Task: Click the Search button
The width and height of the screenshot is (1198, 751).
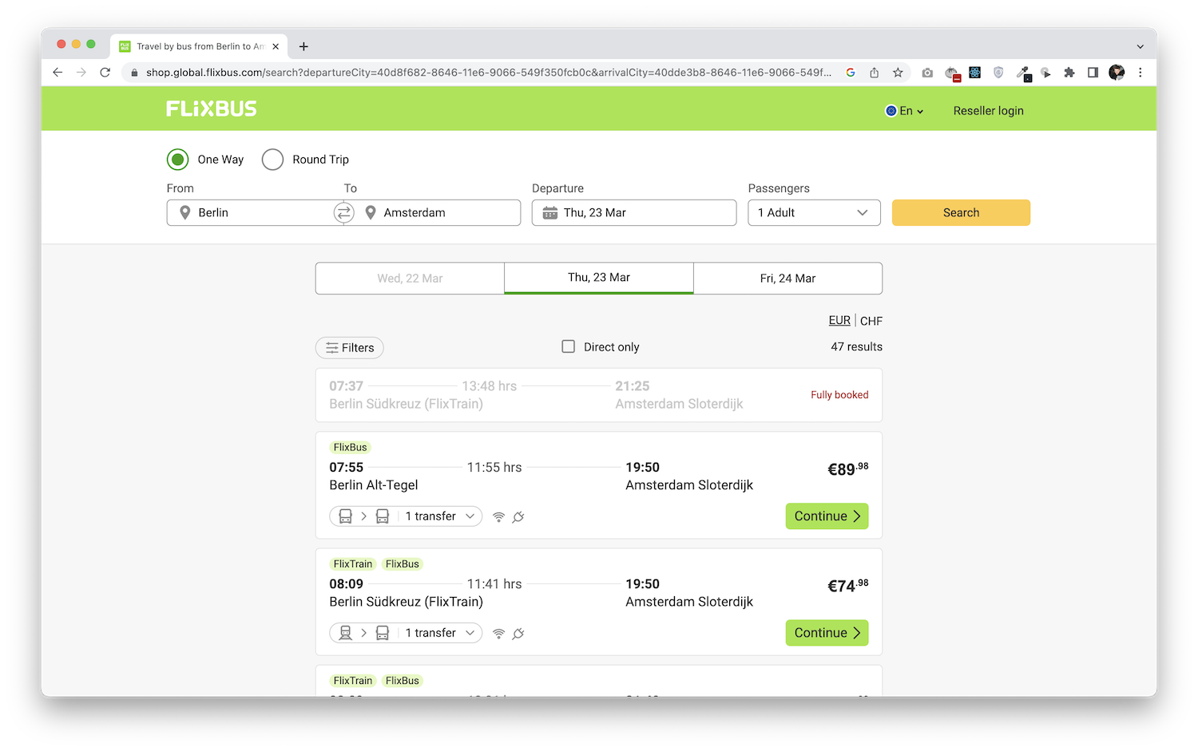Action: 961,212
